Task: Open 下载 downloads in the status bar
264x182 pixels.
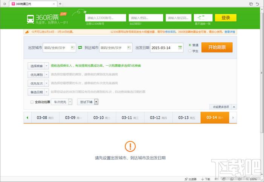Action: click(206, 179)
